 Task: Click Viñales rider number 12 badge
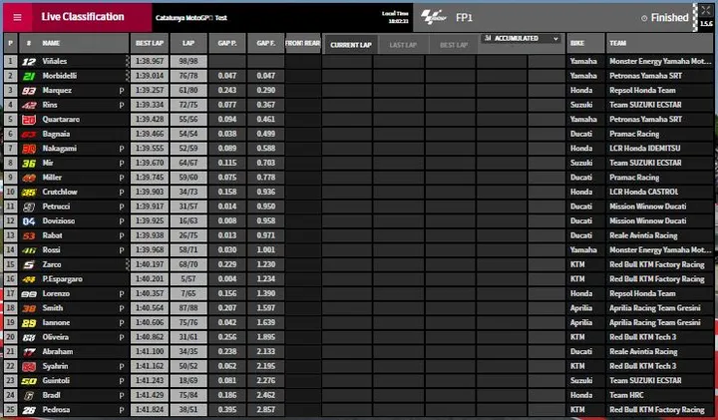point(29,62)
